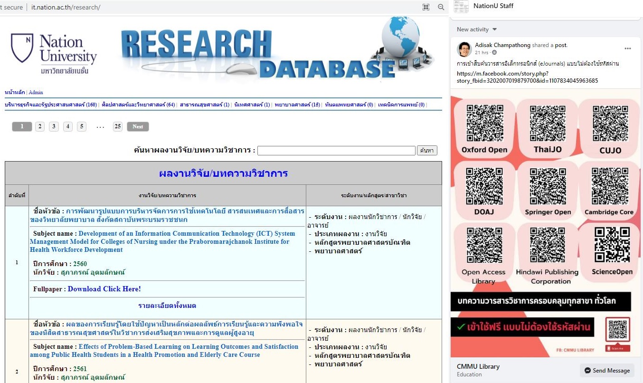This screenshot has height=383, width=643.
Task: Click the QR code grid icon in address bar
Action: [x=426, y=7]
